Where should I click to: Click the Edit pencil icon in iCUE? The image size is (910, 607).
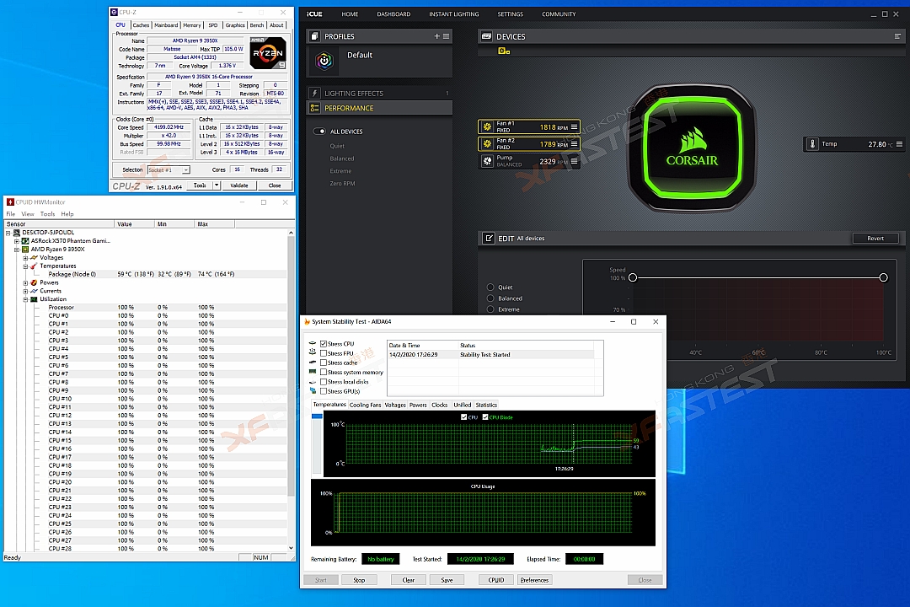coord(489,238)
